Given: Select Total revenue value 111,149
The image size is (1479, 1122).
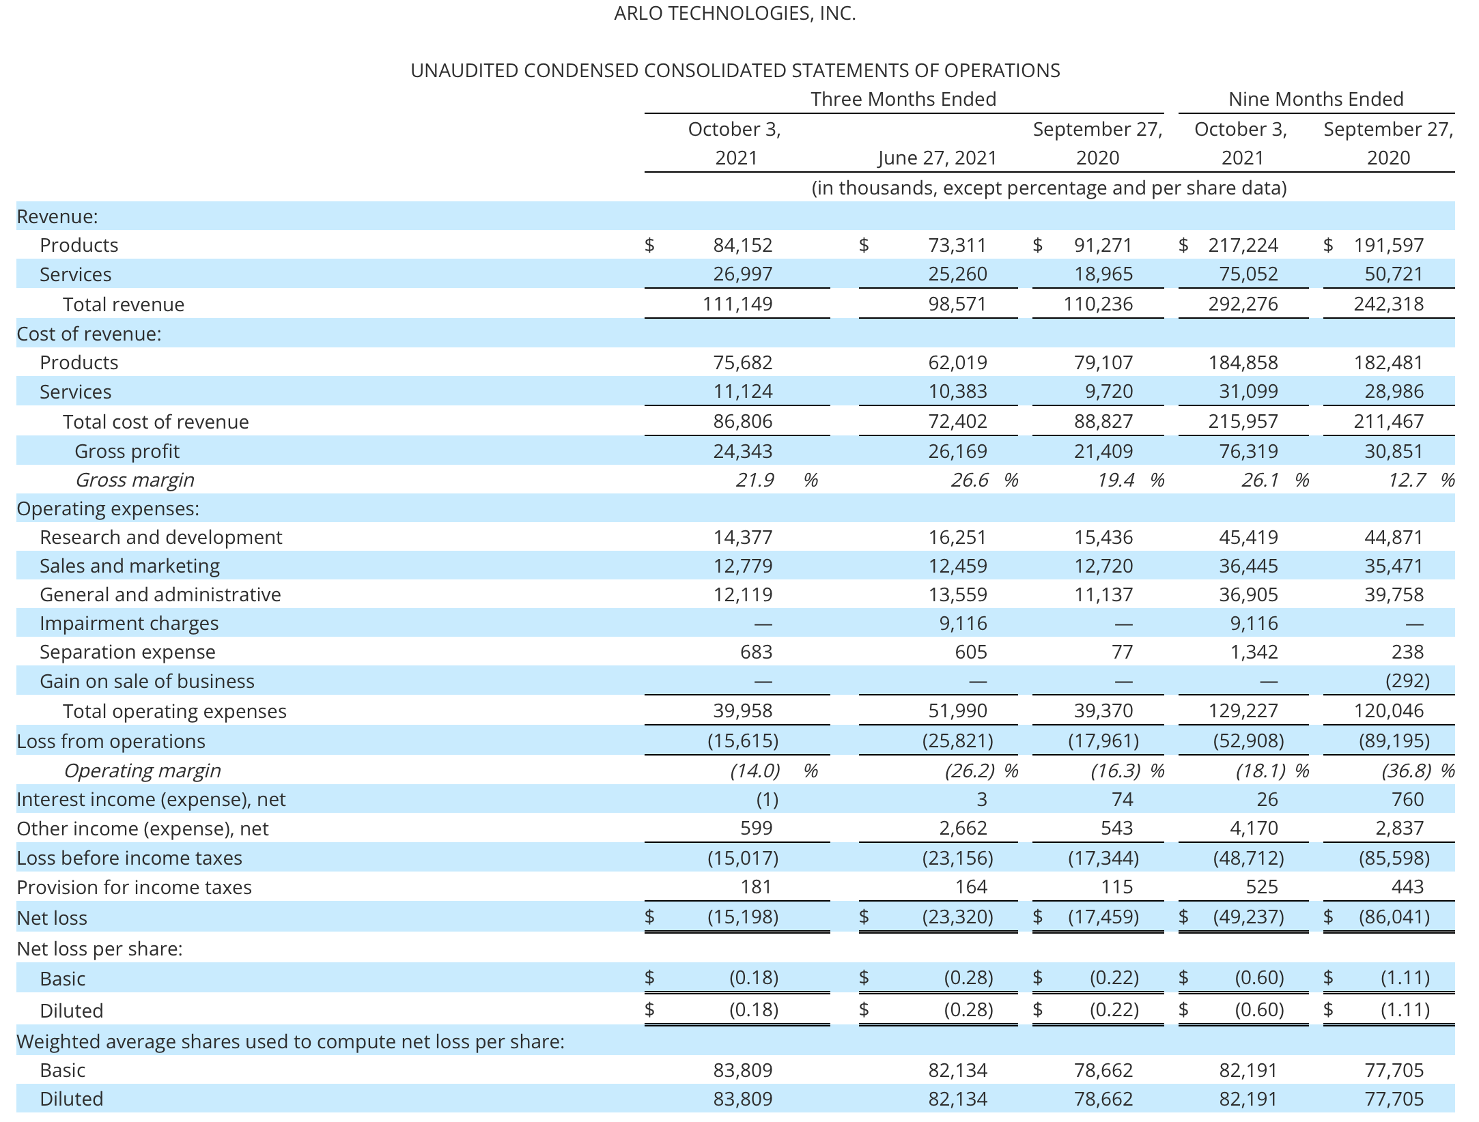Looking at the screenshot, I should point(737,304).
